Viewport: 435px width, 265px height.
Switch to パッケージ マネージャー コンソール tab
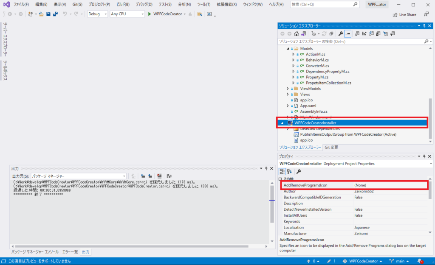[35, 252]
